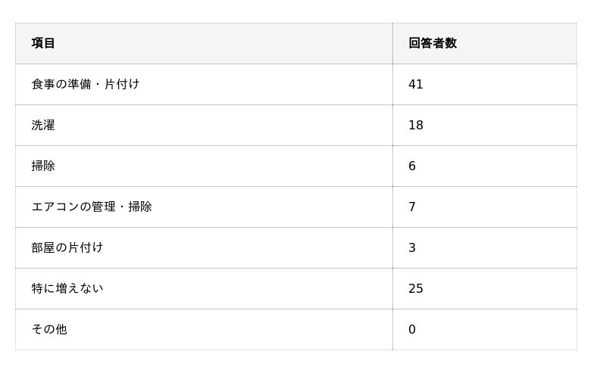Click the 片付け text in 部屋の片付け row

[x=86, y=247]
